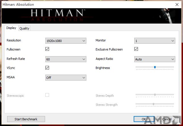Disable the VSync checkbox
Image resolution: width=183 pixels, height=126 pixels.
(47, 68)
